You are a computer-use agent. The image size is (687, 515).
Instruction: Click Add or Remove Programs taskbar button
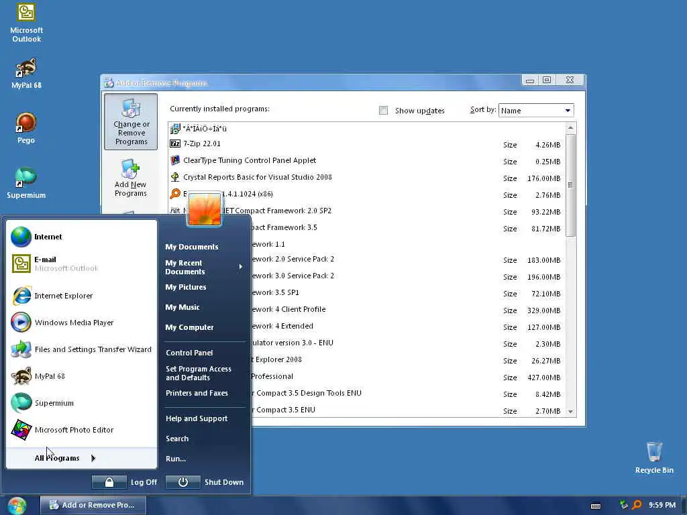[93, 506]
